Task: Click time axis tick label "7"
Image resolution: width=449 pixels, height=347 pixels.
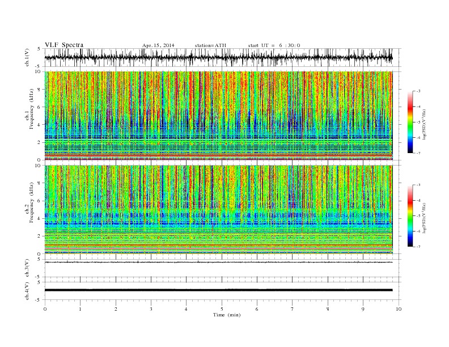Action: pyautogui.click(x=293, y=309)
